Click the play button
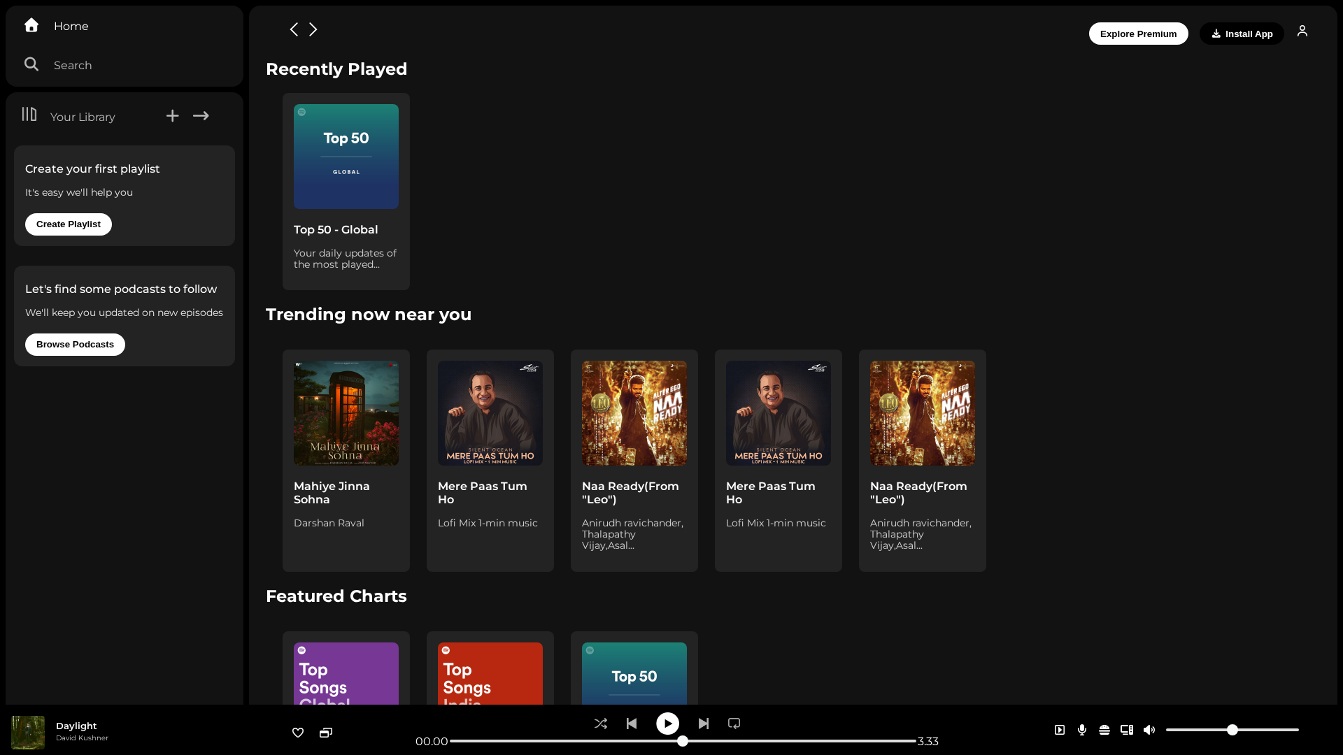Image resolution: width=1343 pixels, height=755 pixels. pos(667,724)
